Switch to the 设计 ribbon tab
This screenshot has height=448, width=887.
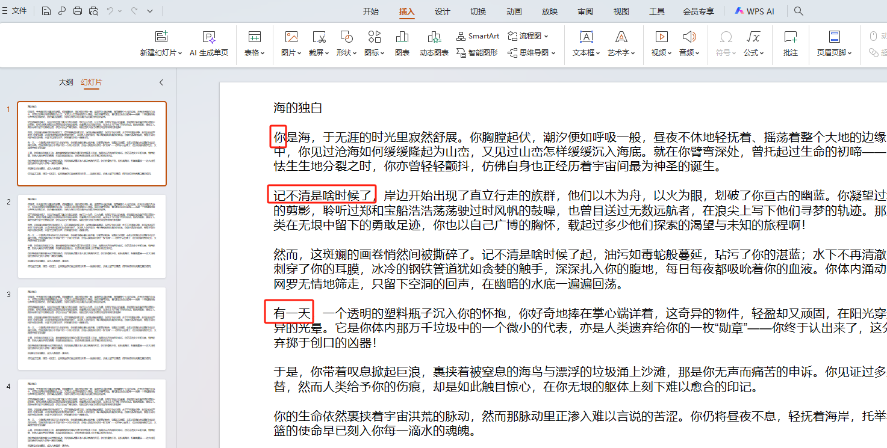[442, 11]
